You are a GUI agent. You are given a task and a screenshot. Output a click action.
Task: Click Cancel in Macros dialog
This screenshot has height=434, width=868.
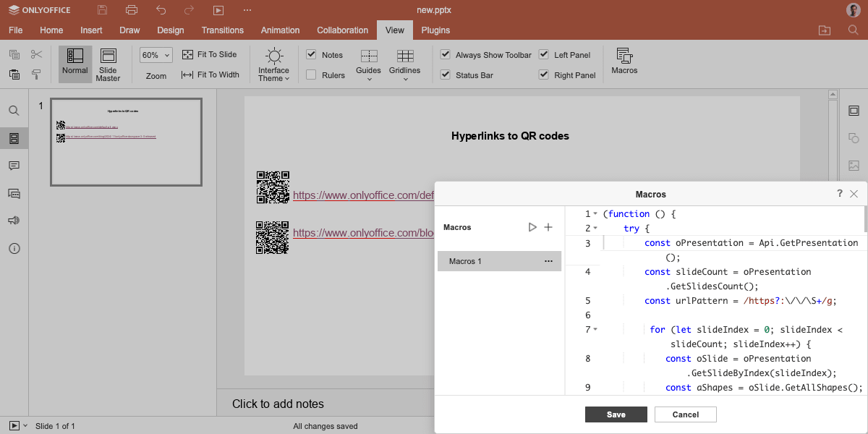click(686, 414)
